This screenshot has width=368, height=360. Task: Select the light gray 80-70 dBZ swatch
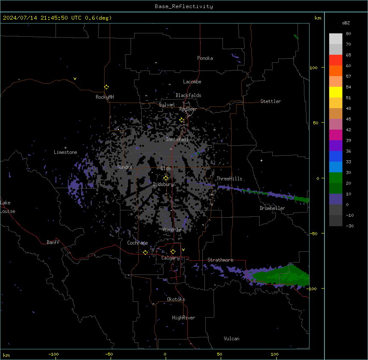pos(336,39)
